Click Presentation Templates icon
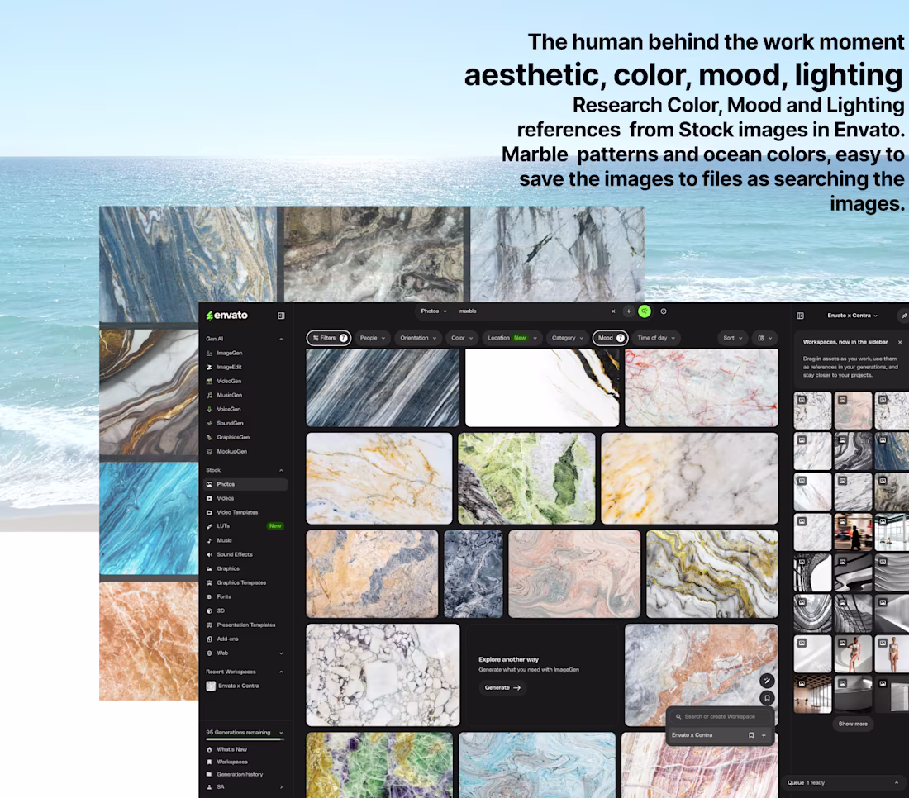909x798 pixels. [209, 625]
